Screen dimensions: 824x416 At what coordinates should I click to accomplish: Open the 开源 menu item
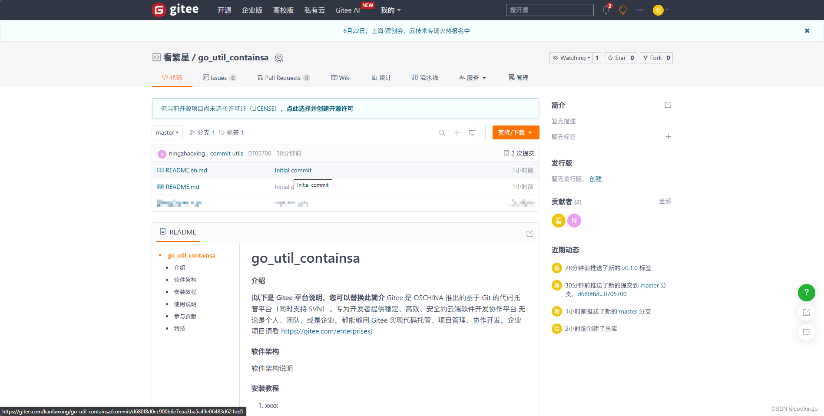(x=225, y=10)
